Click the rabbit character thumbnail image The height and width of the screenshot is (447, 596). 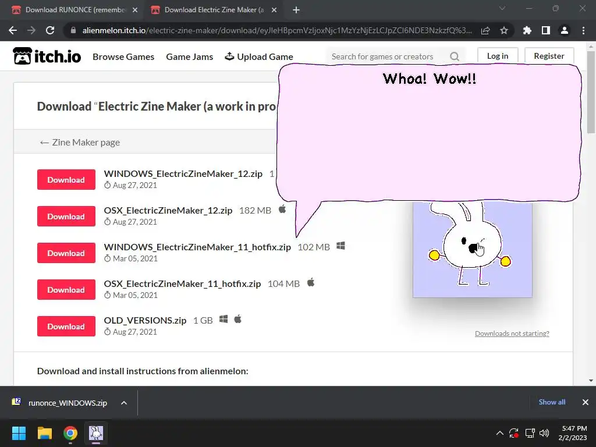click(x=473, y=249)
